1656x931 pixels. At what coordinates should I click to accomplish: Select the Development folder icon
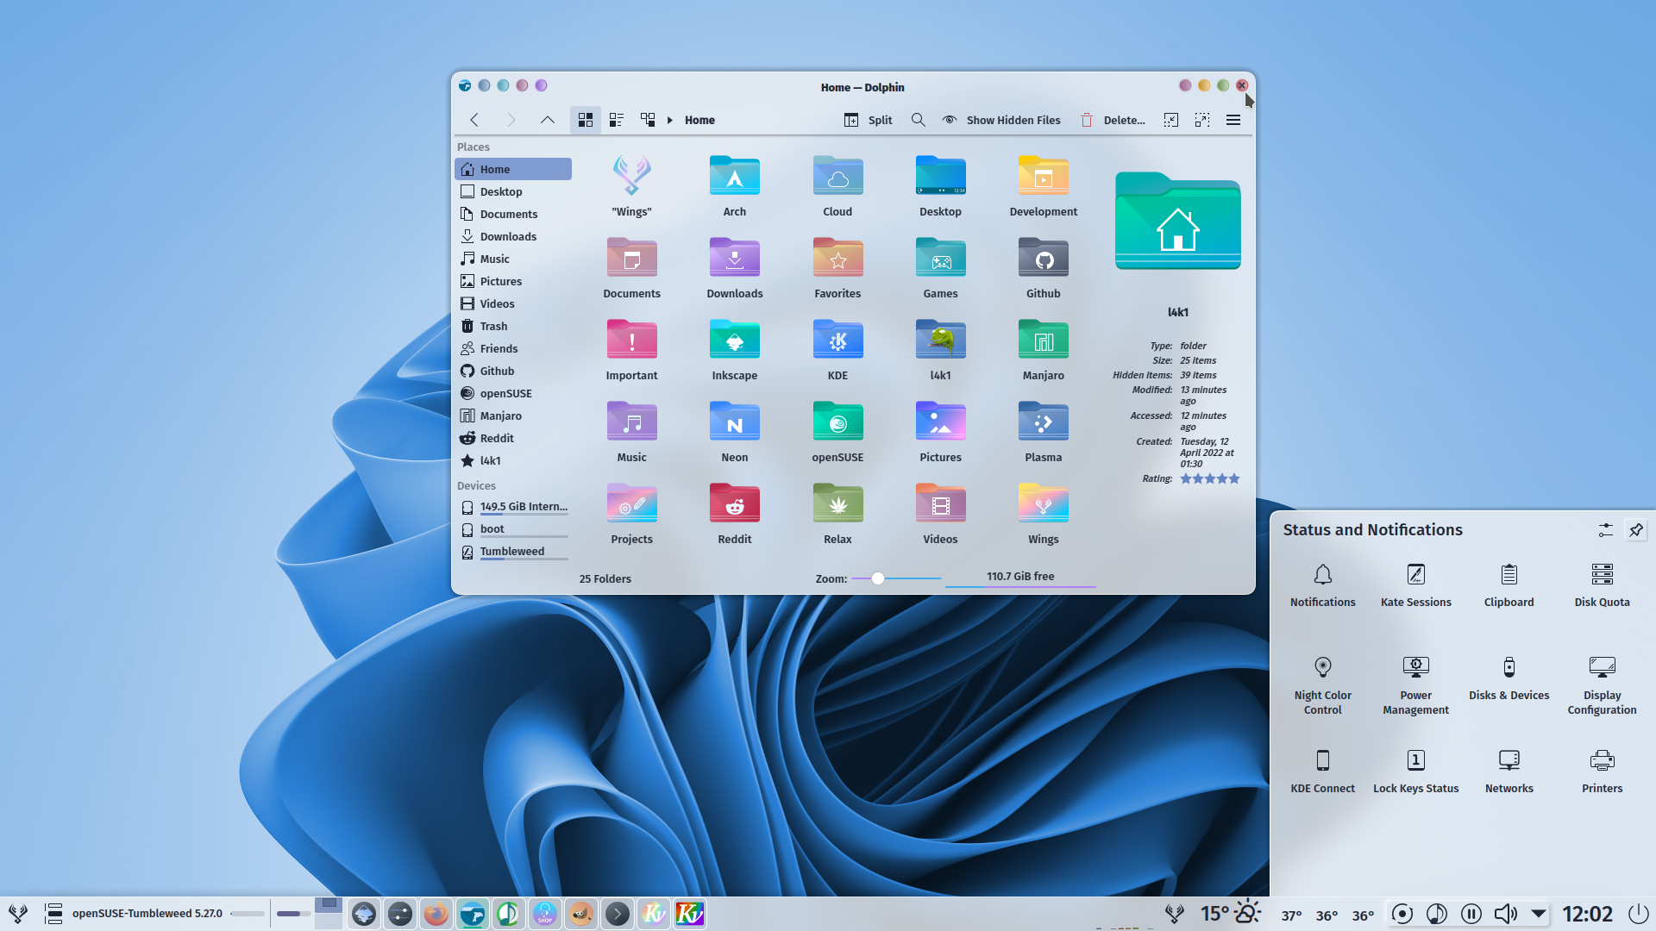tap(1044, 176)
